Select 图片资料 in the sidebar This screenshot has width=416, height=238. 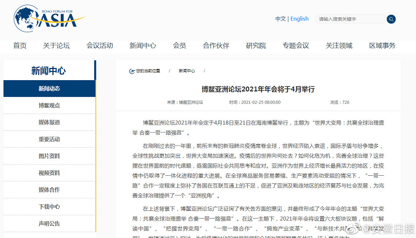coord(49,156)
